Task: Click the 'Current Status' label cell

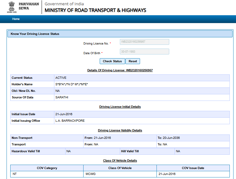Action: pyautogui.click(x=32, y=78)
